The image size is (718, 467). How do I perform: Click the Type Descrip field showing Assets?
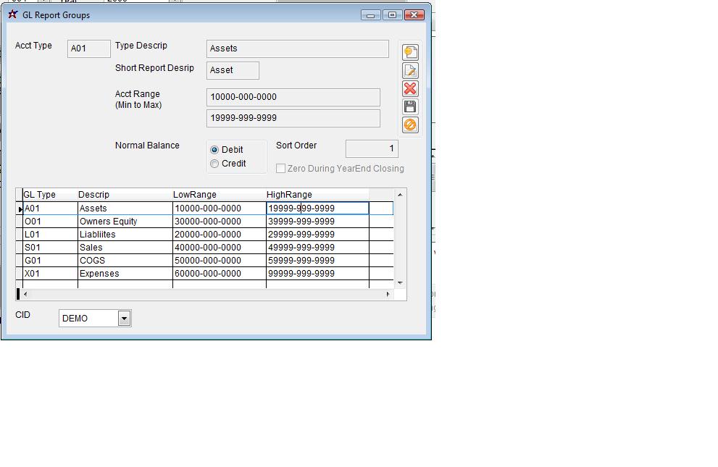click(x=297, y=49)
